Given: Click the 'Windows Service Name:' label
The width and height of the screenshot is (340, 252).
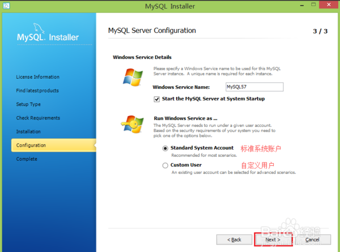Looking at the screenshot, I should [181, 87].
